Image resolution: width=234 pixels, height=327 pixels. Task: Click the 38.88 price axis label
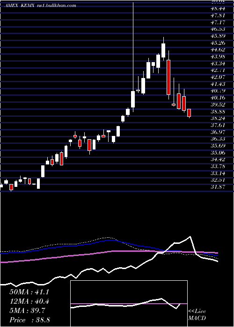pos(218,112)
